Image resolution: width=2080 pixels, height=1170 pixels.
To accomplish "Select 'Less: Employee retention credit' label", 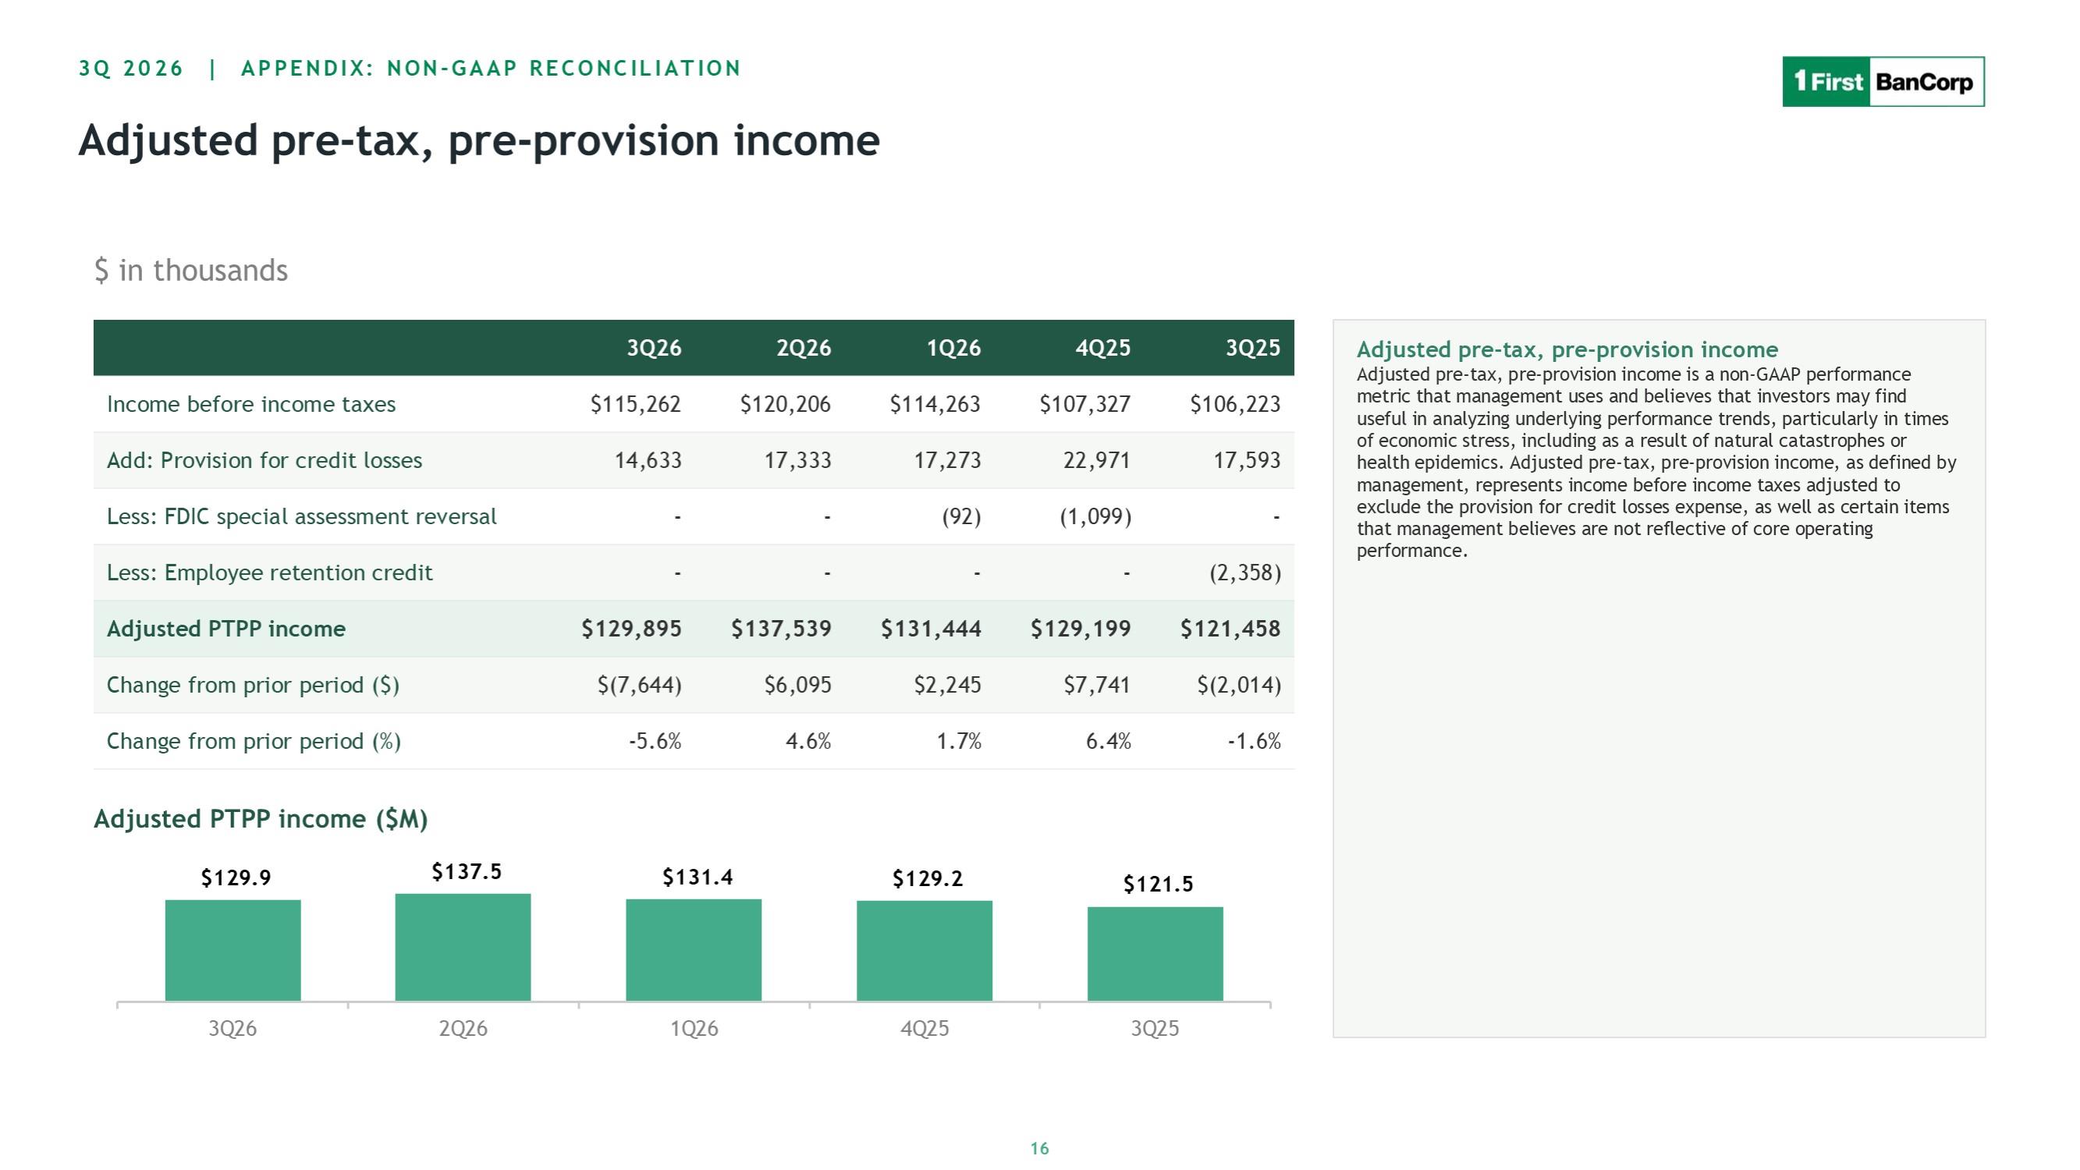I will (x=270, y=573).
